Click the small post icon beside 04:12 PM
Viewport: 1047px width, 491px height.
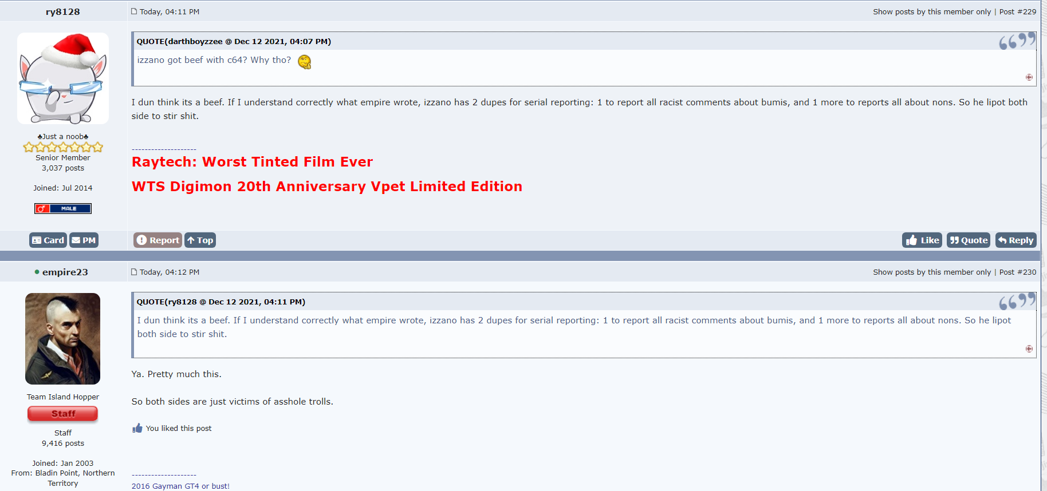pos(134,272)
